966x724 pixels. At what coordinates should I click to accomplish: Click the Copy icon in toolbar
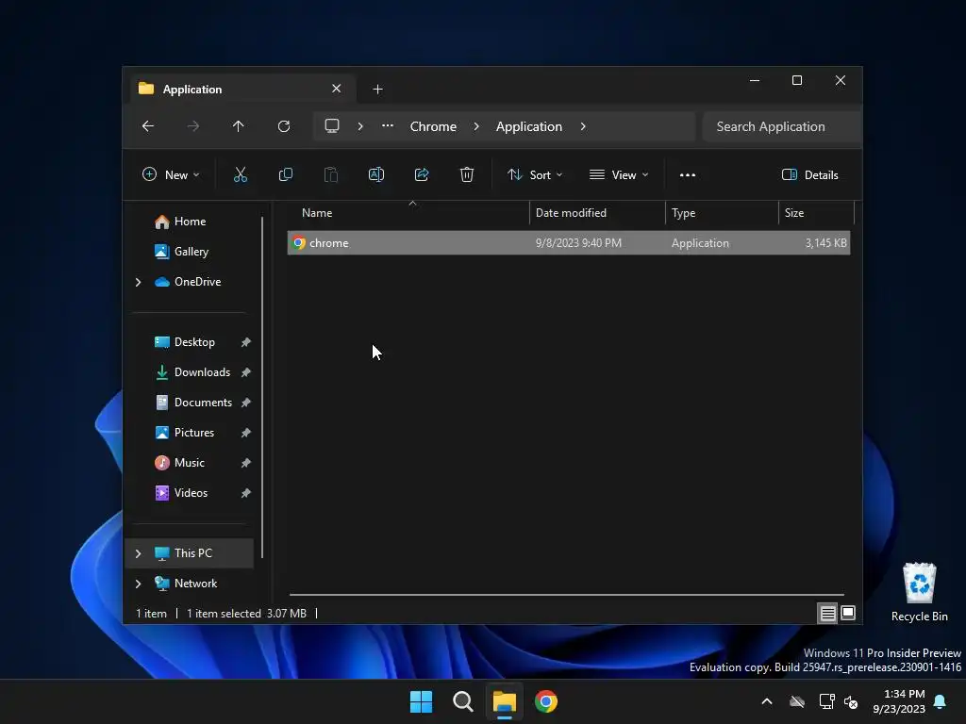click(x=285, y=174)
